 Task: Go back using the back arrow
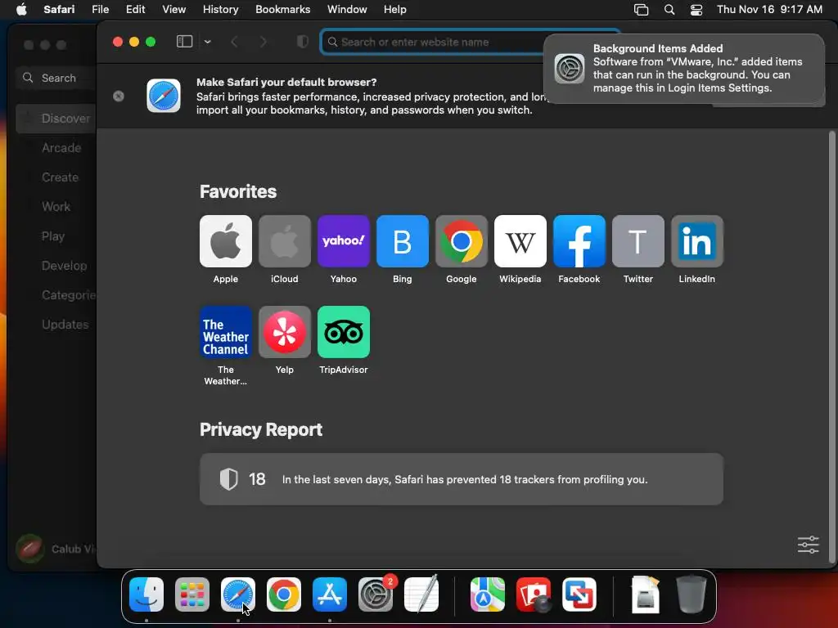[234, 42]
